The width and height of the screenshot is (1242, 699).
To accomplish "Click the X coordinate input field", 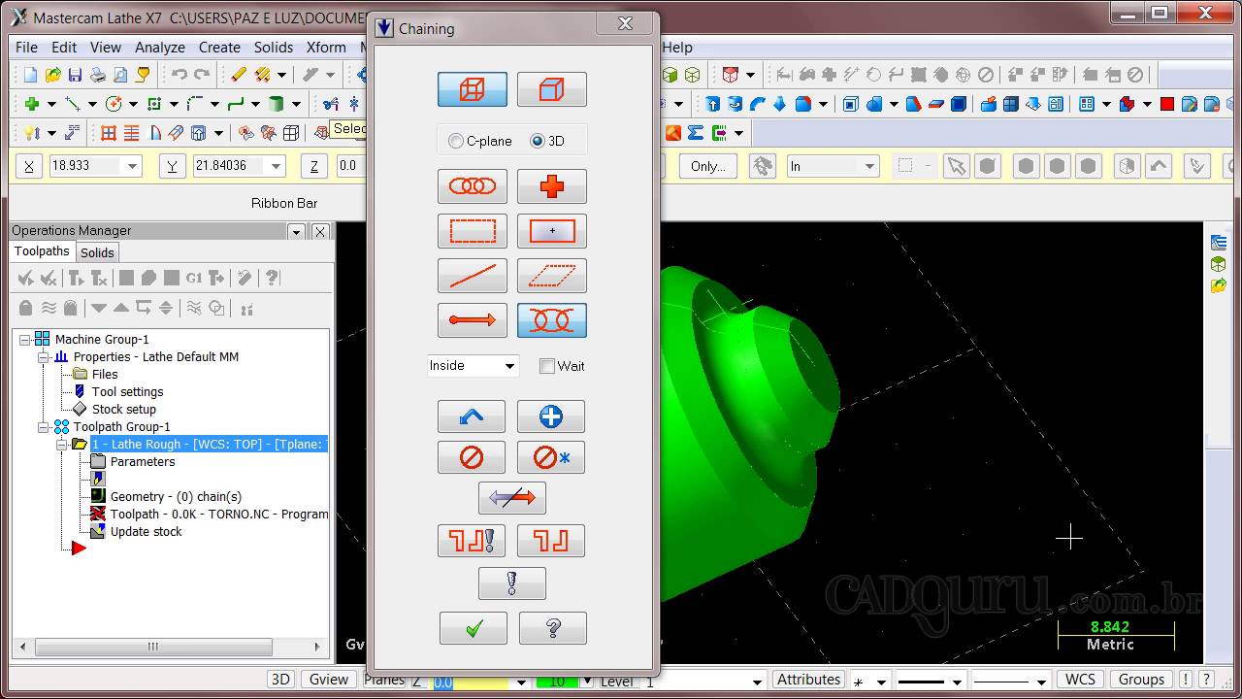I will (85, 166).
